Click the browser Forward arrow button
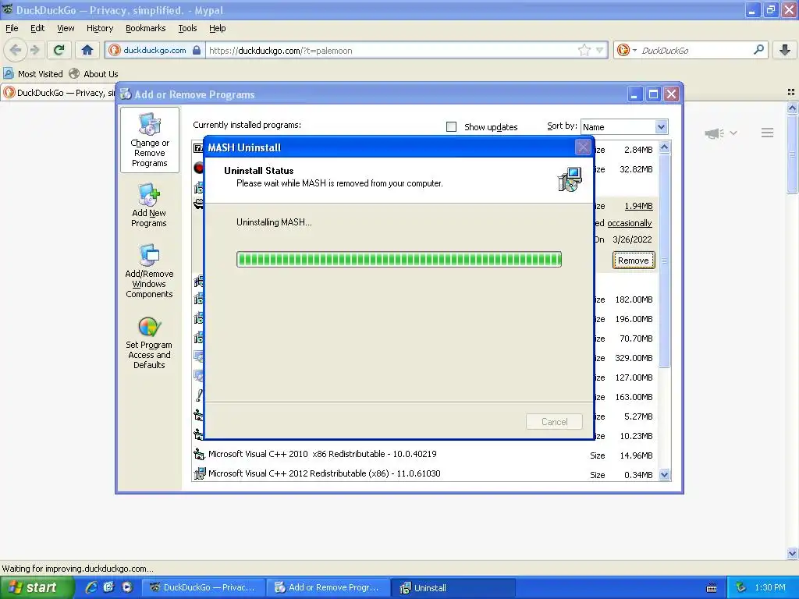Viewport: 799px width, 599px height. (x=34, y=50)
